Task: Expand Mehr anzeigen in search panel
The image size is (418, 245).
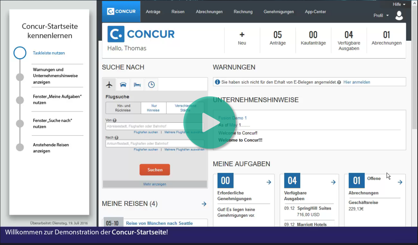Action: click(155, 184)
